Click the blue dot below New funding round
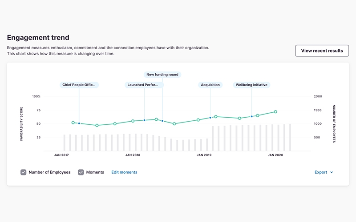The image size is (356, 222). pos(162,121)
